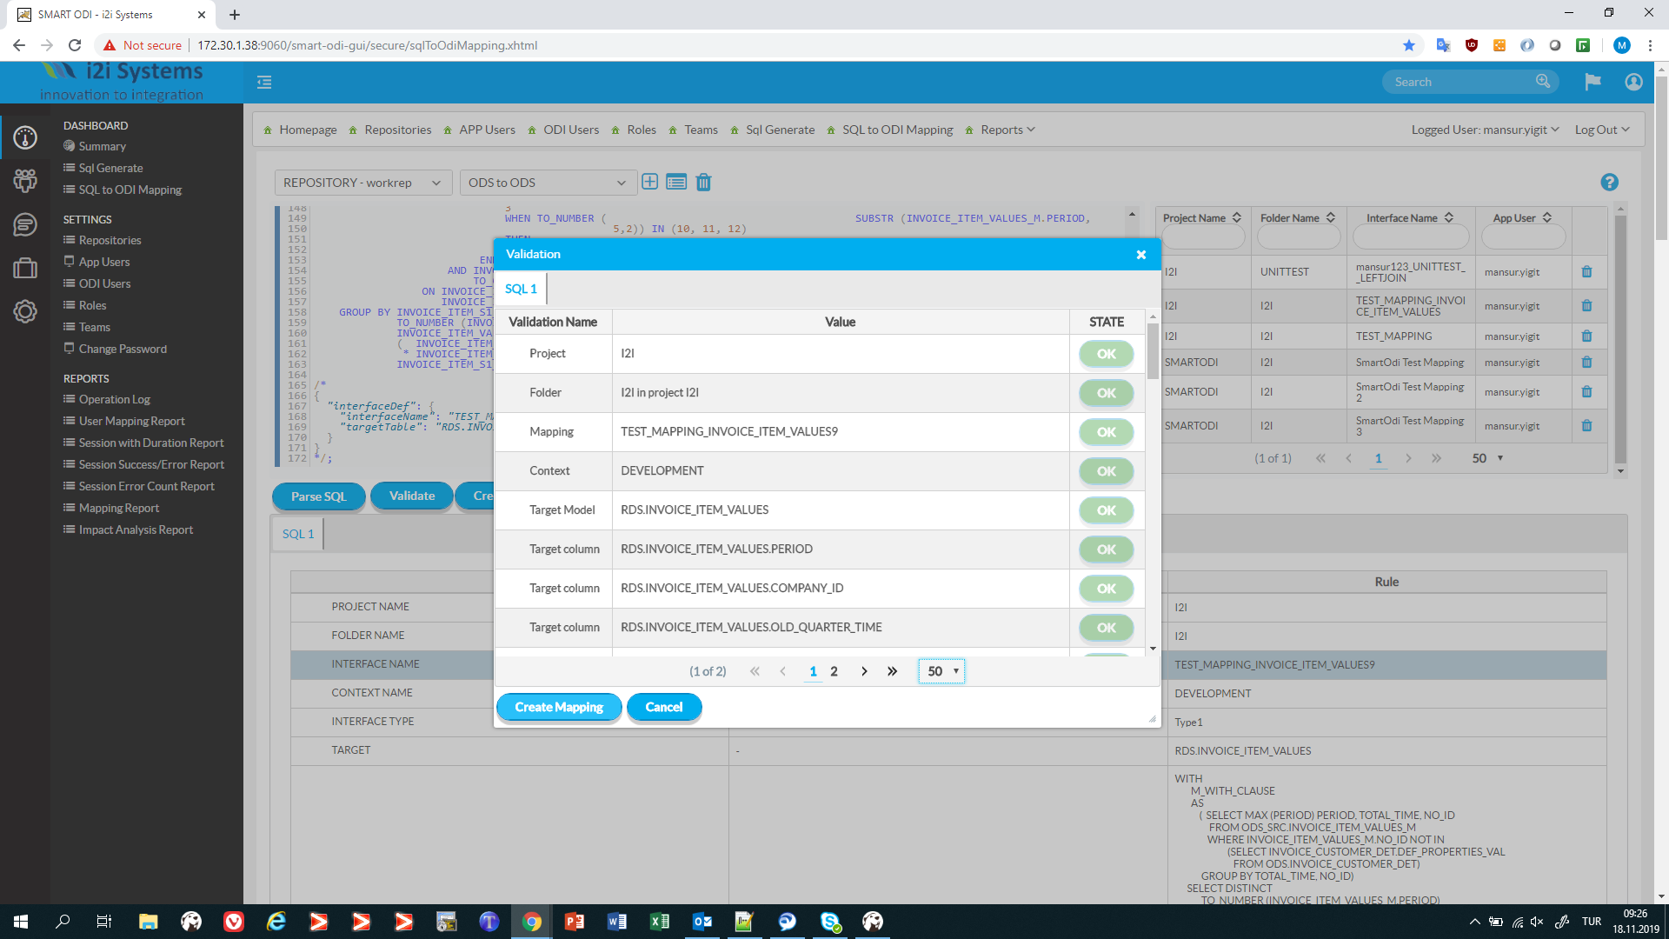Toggle the hamburger menu in the header
This screenshot has height=939, width=1669.
pyautogui.click(x=264, y=83)
